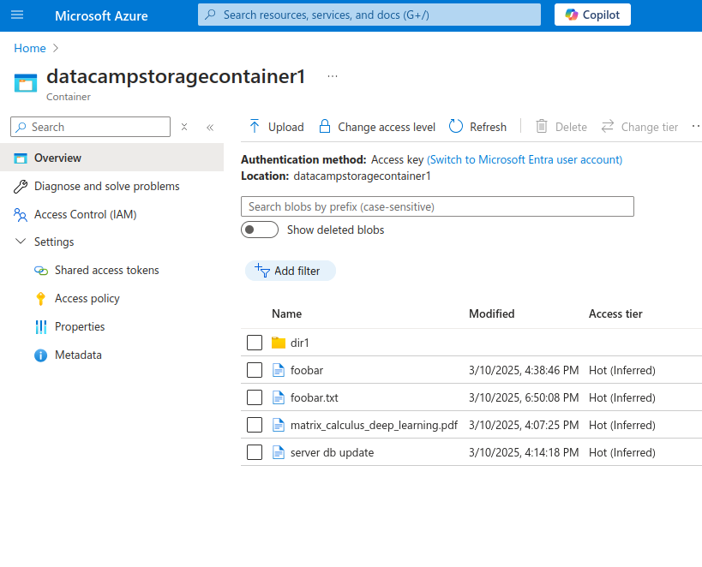The height and width of the screenshot is (567, 702).
Task: Click the Microsoft Azure title
Action: point(101,15)
